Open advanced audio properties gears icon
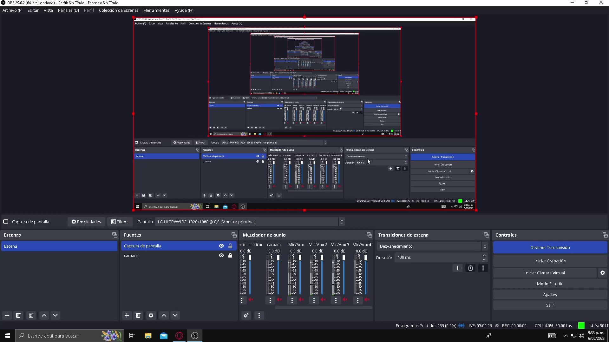 coord(246,315)
